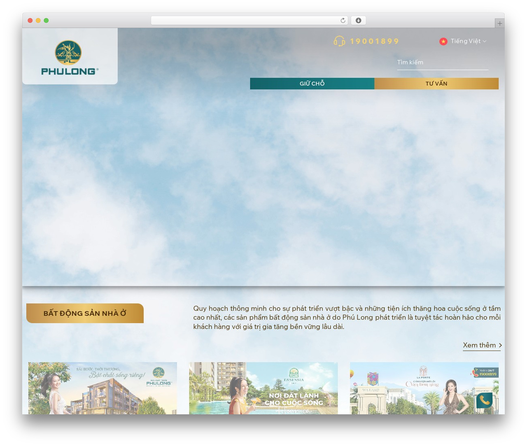Open the Essensia Nơi đất lành thumbnail
Viewport: 527px width, 446px height.
(263, 388)
